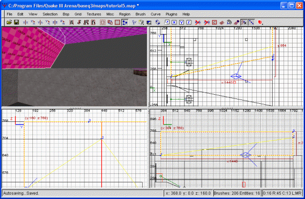The height and width of the screenshot is (199, 305).
Task: Toggle the Z axis scale lock
Action: click(189, 22)
